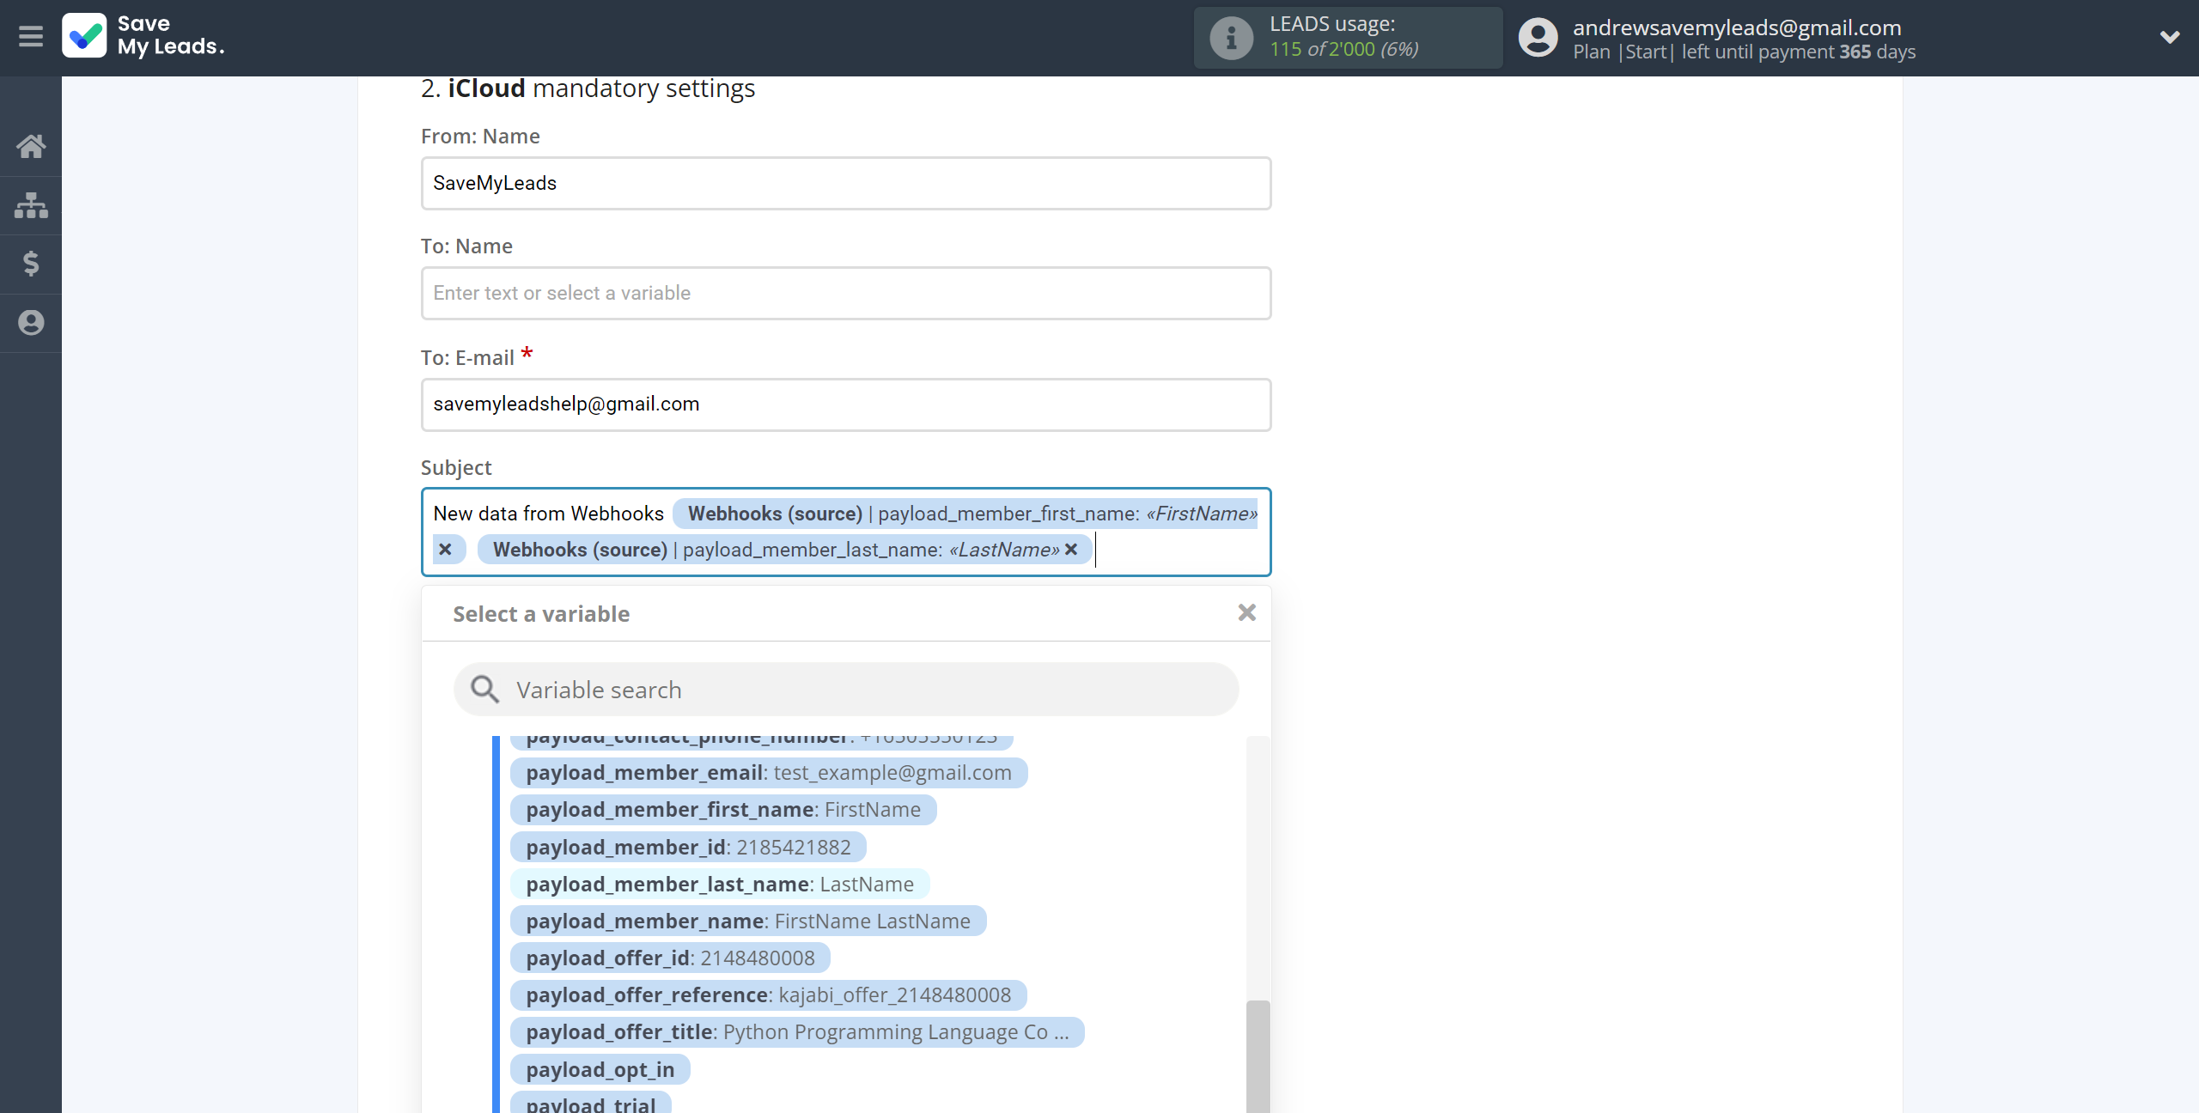Select payload_offer_reference variable
Viewport: 2199px width, 1113px height.
(x=769, y=995)
